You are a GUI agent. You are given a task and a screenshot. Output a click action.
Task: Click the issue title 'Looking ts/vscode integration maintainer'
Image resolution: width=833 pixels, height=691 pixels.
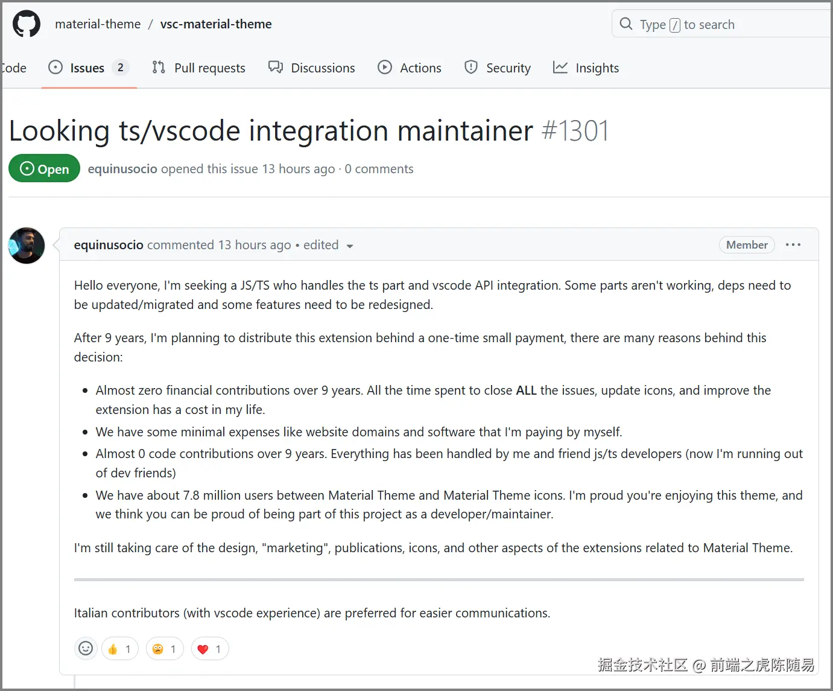tap(271, 131)
